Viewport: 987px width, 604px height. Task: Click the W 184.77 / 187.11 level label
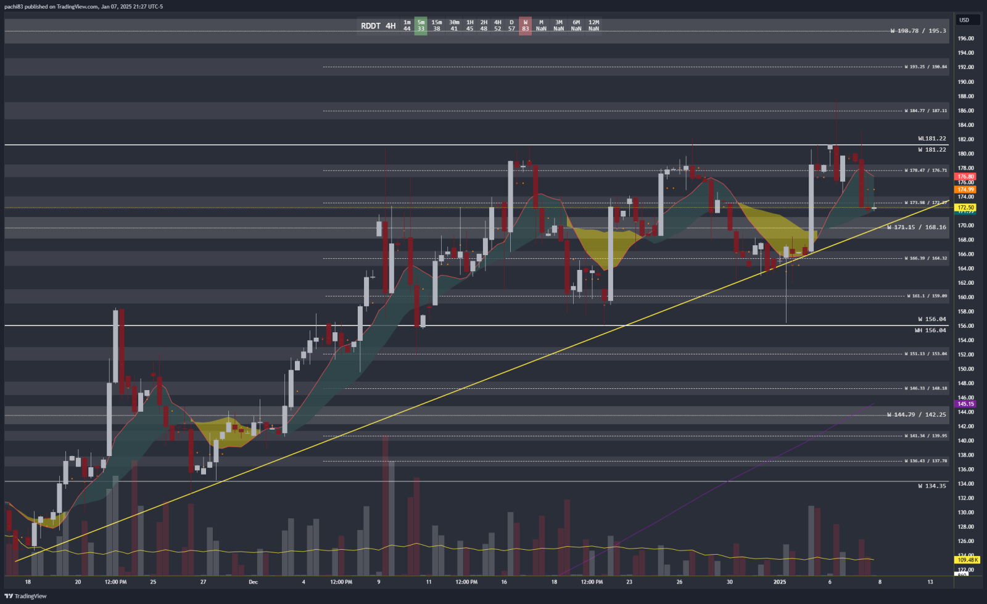[x=926, y=111]
